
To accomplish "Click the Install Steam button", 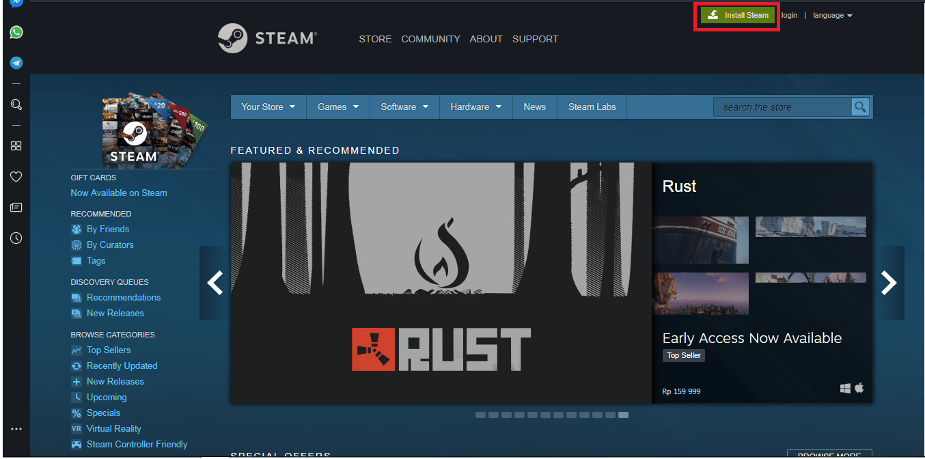I will 736,14.
